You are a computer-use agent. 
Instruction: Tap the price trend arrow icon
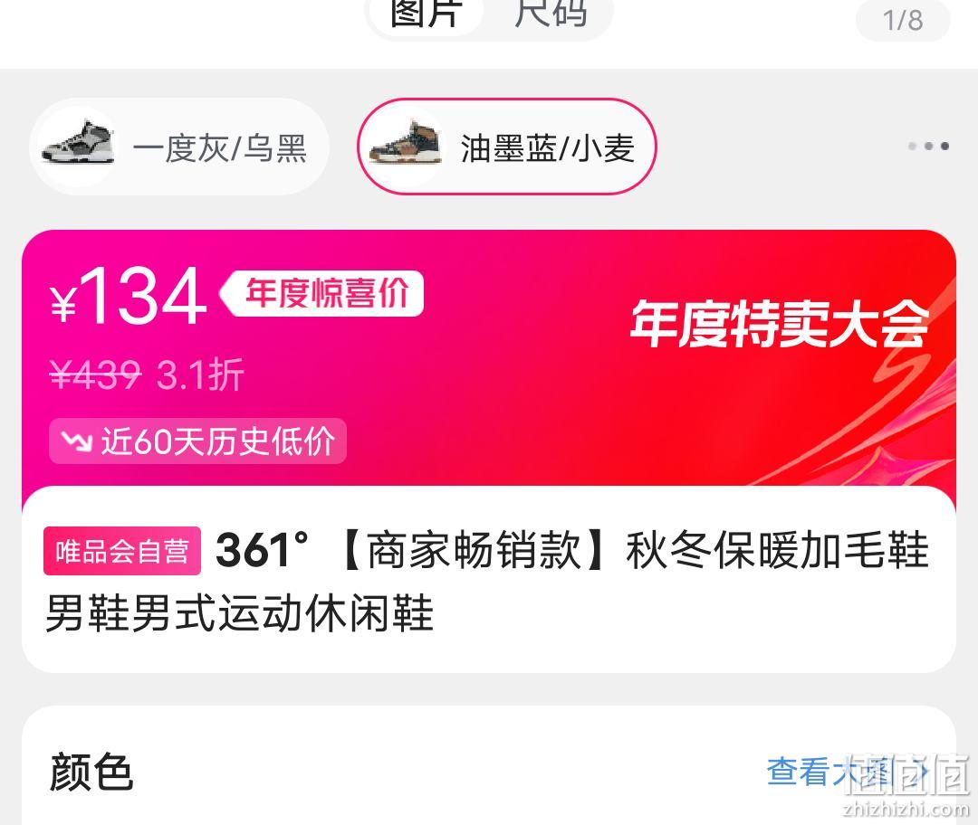[x=77, y=441]
